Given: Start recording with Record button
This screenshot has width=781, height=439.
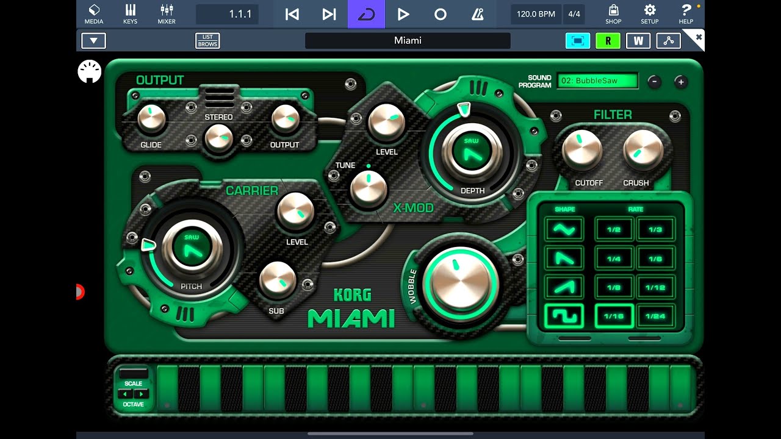Looking at the screenshot, I should (x=440, y=14).
